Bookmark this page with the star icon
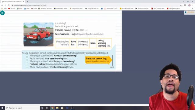 181,5
